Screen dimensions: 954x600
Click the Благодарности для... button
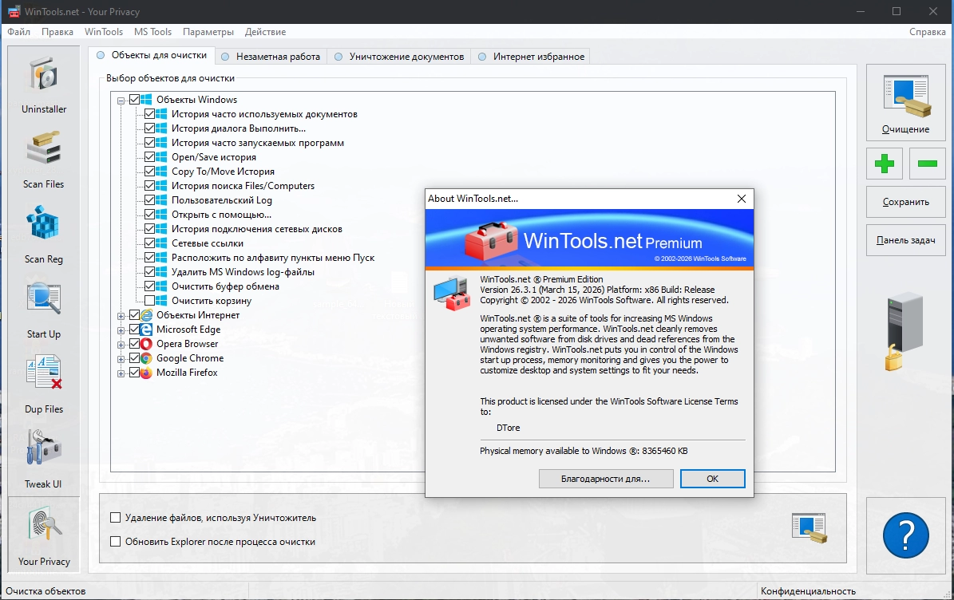(x=605, y=479)
